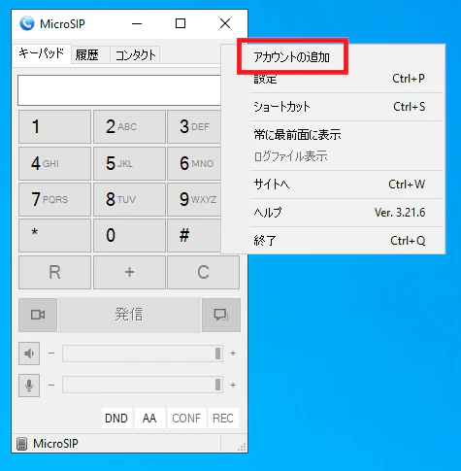Toggle REC recording
Viewport: 461px width, 471px height.
(x=223, y=419)
